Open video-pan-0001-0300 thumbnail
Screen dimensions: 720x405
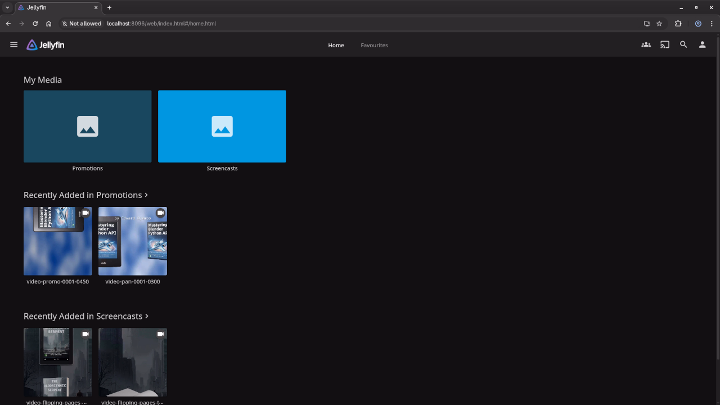pos(133,241)
